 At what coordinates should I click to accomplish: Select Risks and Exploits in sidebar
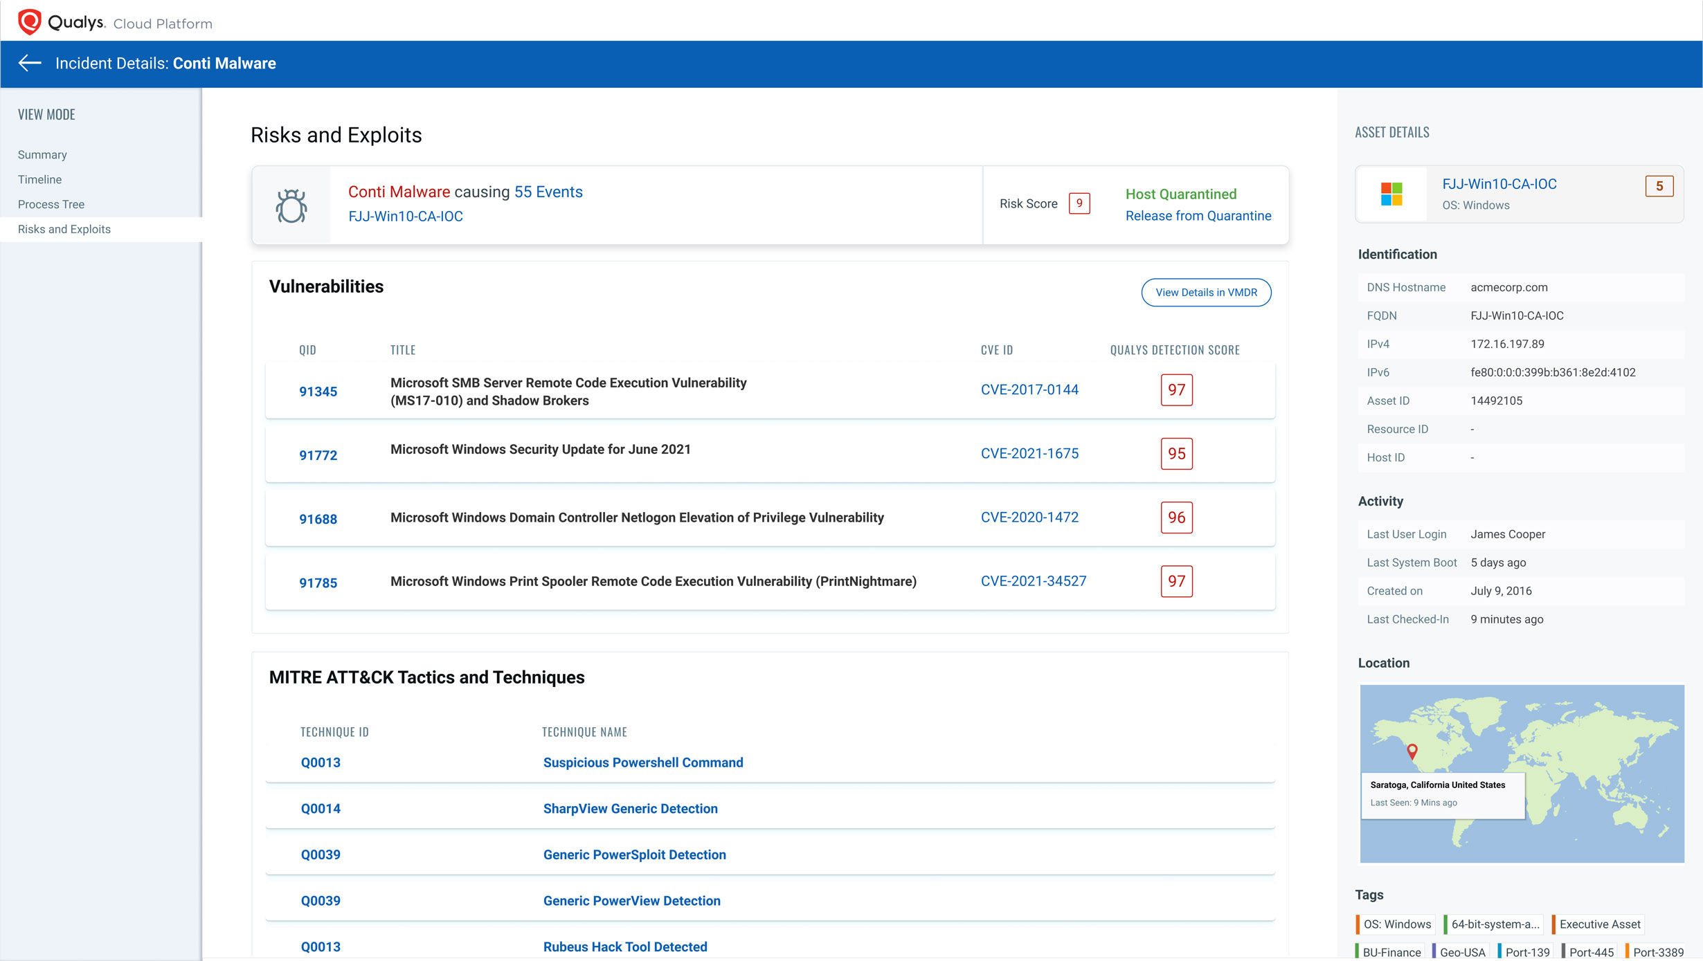pos(101,229)
